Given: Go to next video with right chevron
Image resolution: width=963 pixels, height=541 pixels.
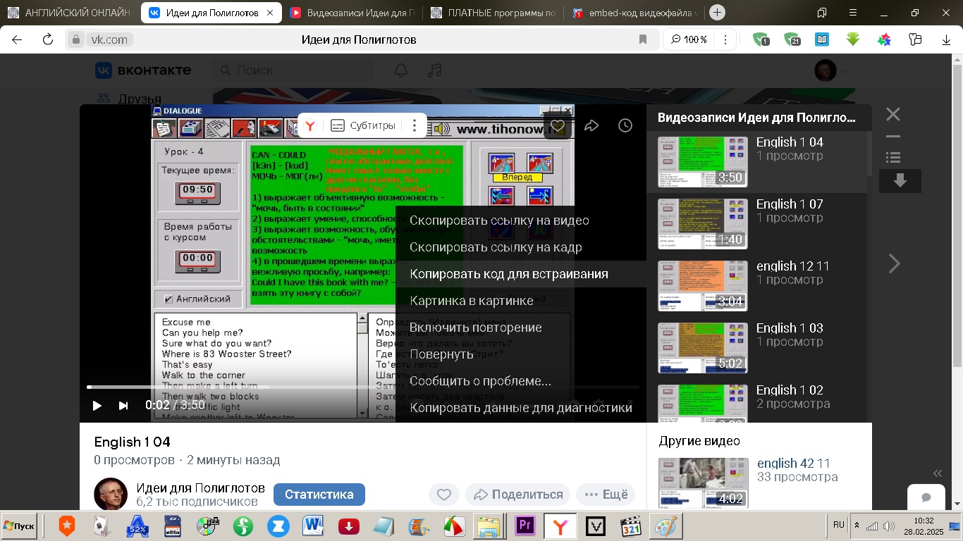Looking at the screenshot, I should pyautogui.click(x=894, y=263).
